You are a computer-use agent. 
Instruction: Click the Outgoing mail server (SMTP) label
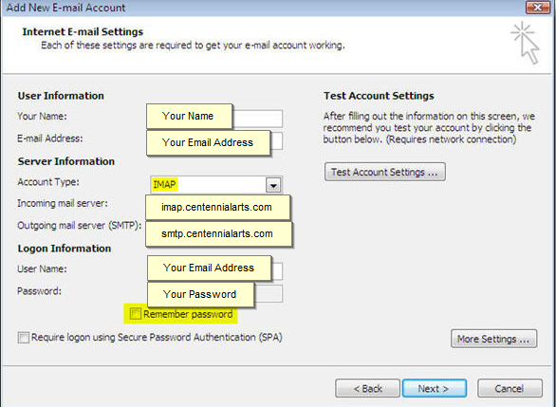pos(79,226)
